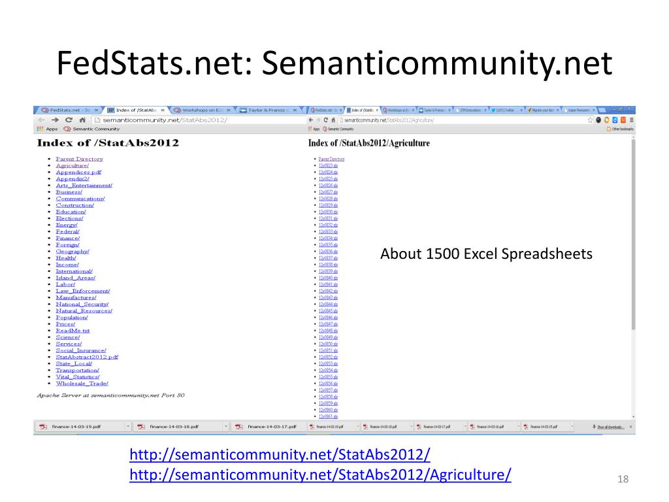Image resolution: width=669 pixels, height=502 pixels.
Task: Open the Population/ folder link
Action: 72,318
